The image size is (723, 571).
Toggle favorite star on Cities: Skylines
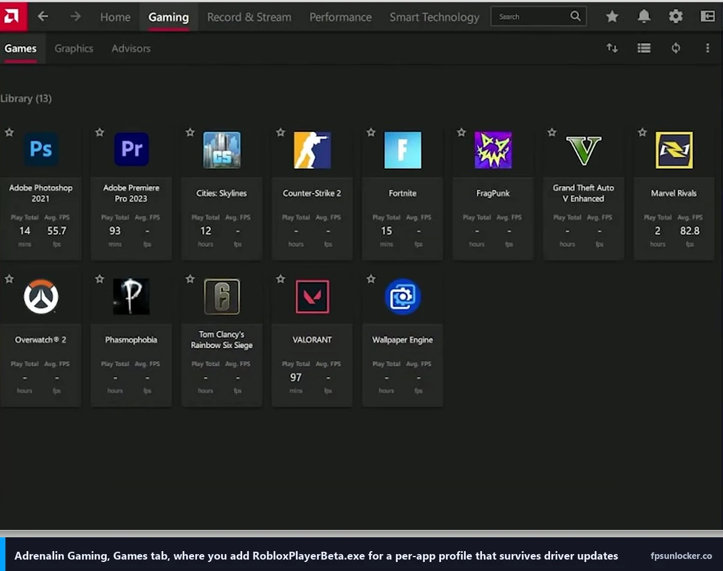coord(190,132)
